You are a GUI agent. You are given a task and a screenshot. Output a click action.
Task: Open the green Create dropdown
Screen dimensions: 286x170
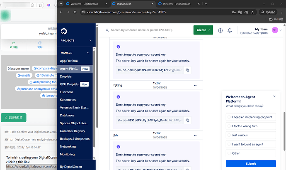203,30
